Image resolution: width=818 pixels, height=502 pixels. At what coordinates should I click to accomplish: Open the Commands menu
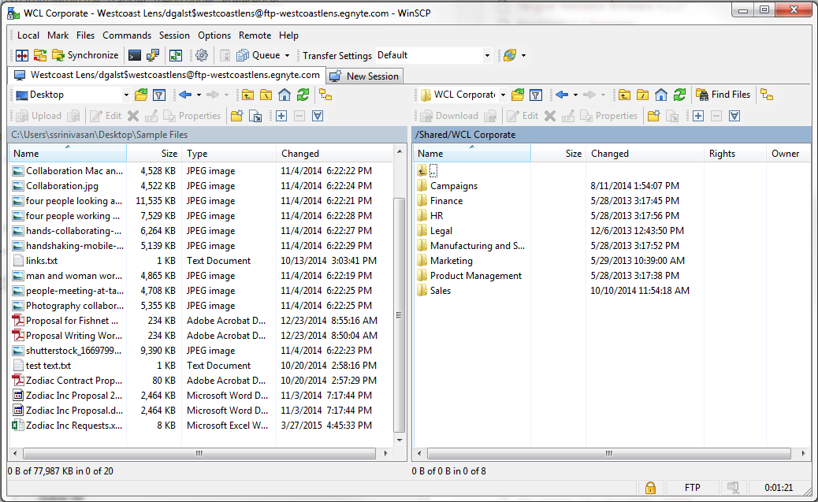126,35
